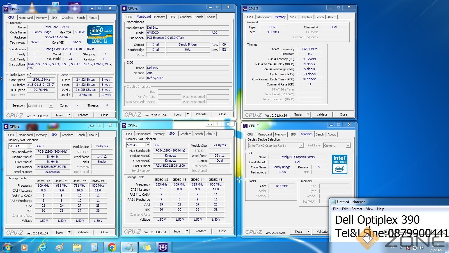449x253 pixels.
Task: Launch Internet Explorer from the taskbar
Action: (x=42, y=247)
